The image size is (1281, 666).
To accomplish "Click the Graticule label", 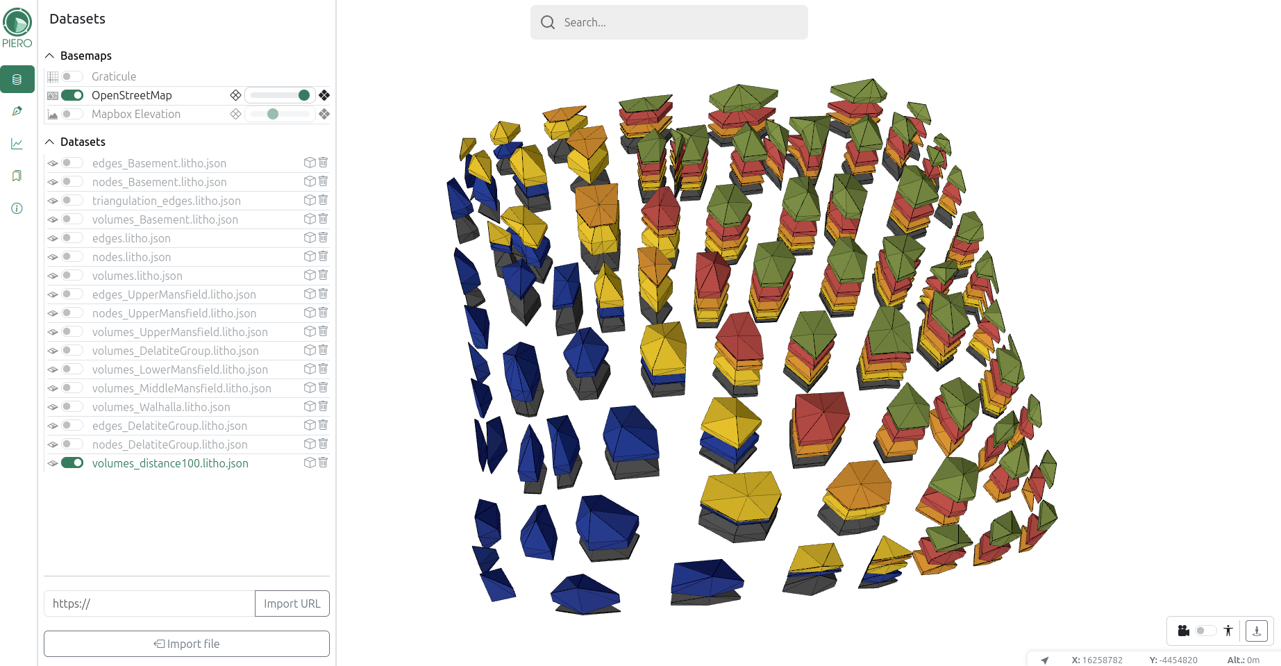I will [114, 76].
